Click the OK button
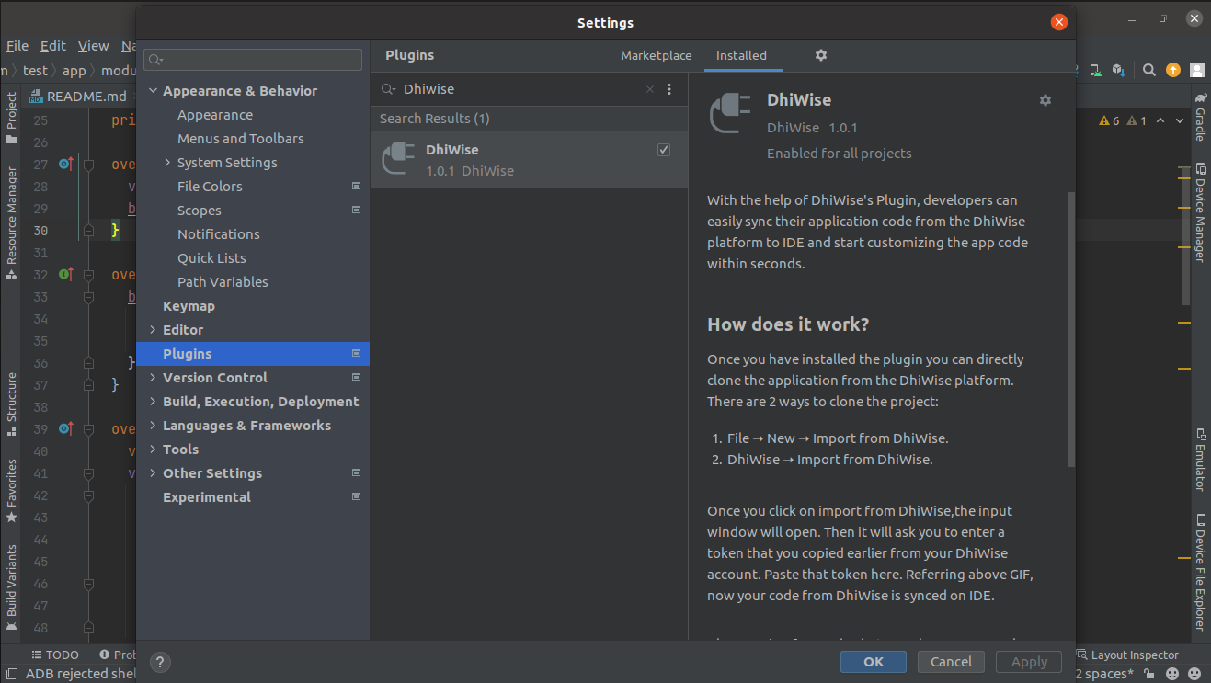1211x683 pixels. click(x=874, y=662)
